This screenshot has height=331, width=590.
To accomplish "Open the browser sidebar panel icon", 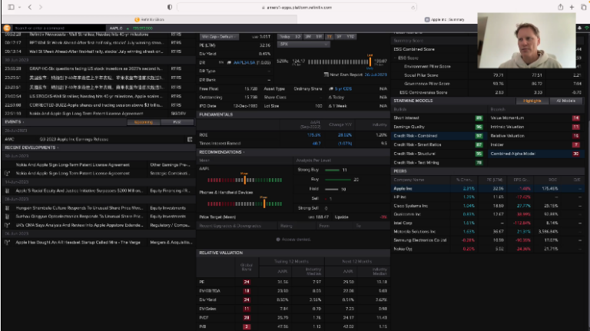I will coord(10,6).
